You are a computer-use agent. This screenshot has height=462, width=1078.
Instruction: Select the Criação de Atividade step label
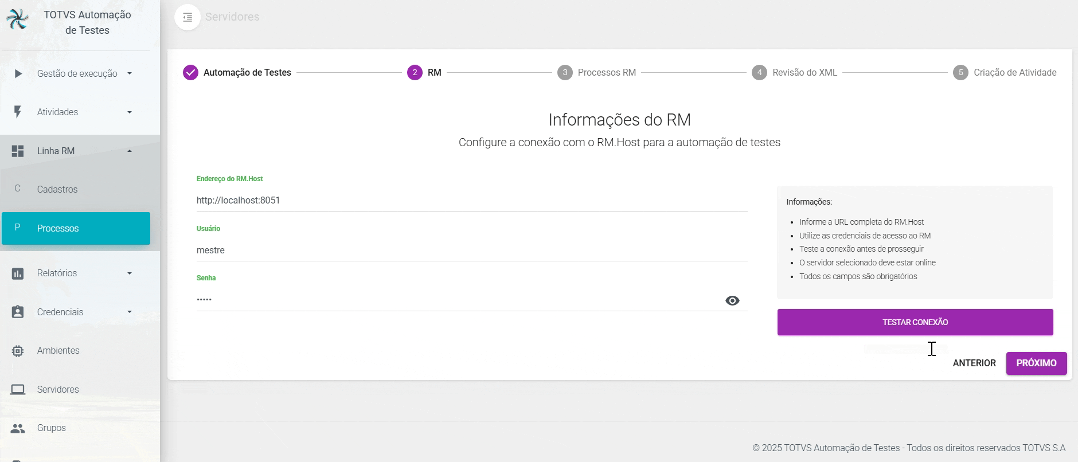[1015, 73]
